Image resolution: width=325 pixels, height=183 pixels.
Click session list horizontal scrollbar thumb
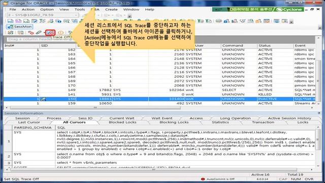[x=95, y=108]
